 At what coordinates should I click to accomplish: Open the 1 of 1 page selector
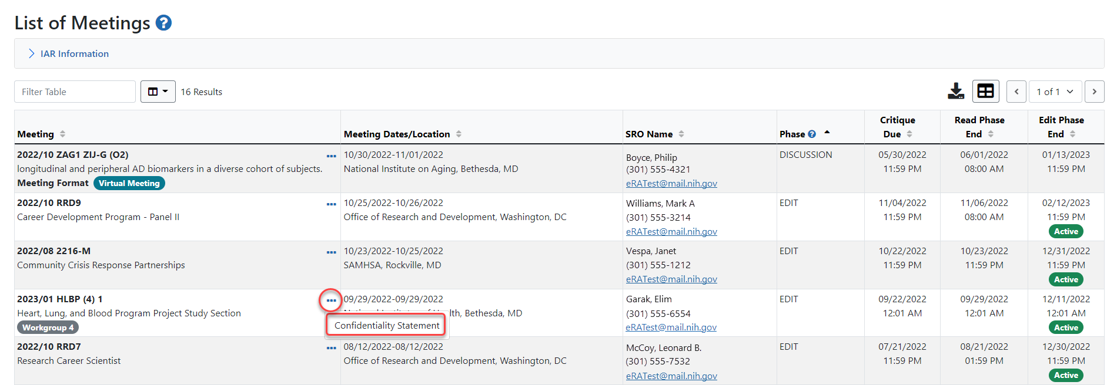pyautogui.click(x=1055, y=92)
